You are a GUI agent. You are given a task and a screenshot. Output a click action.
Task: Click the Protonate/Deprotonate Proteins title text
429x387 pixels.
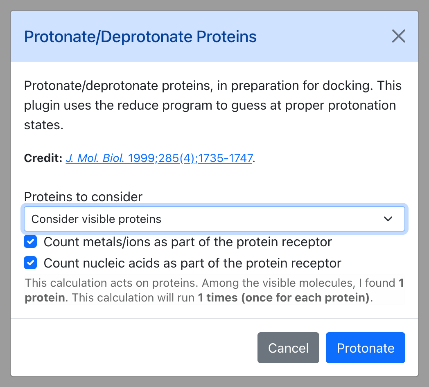click(140, 37)
